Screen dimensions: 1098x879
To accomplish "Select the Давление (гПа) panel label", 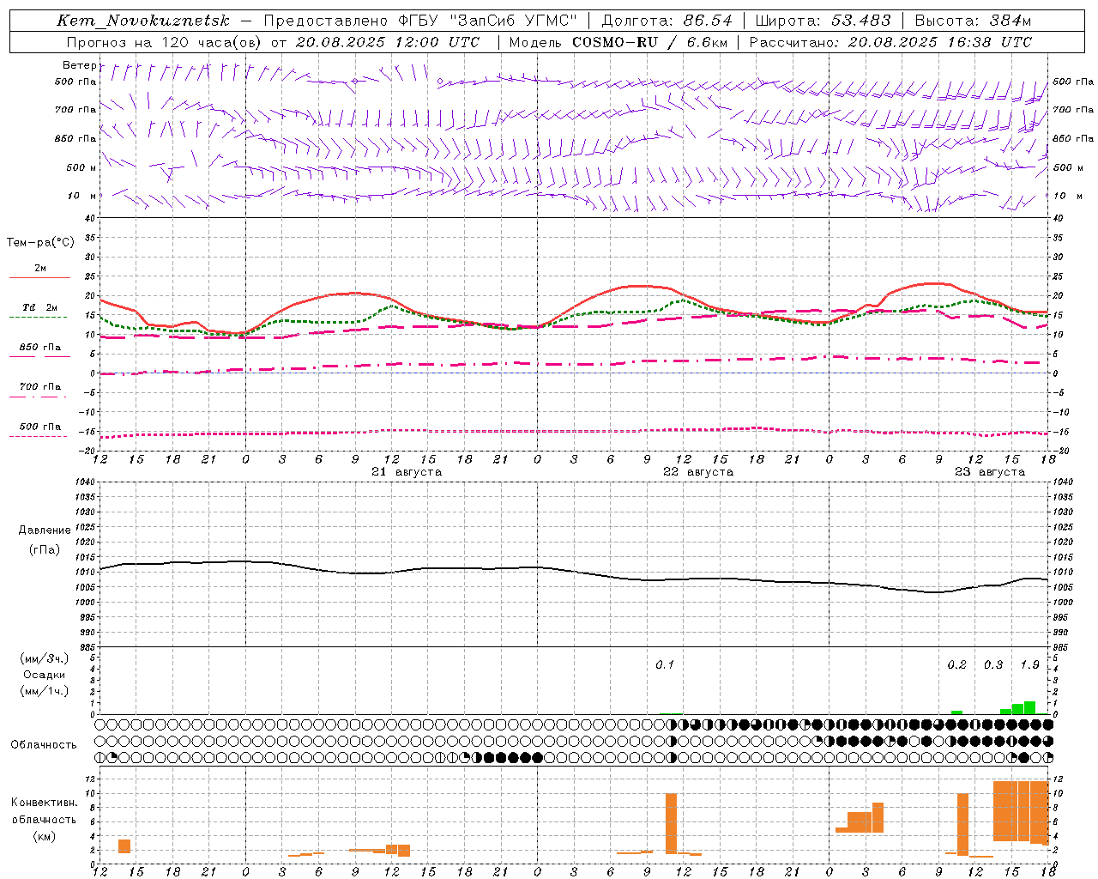I will coord(45,539).
